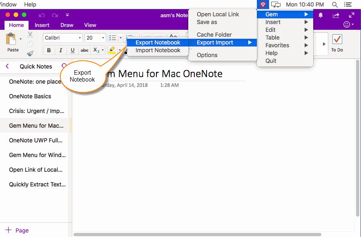Click the notifications bell icon
Screen dimensions: 361x237
click(x=320, y=15)
